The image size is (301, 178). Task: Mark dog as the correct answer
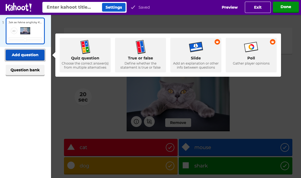170,166
